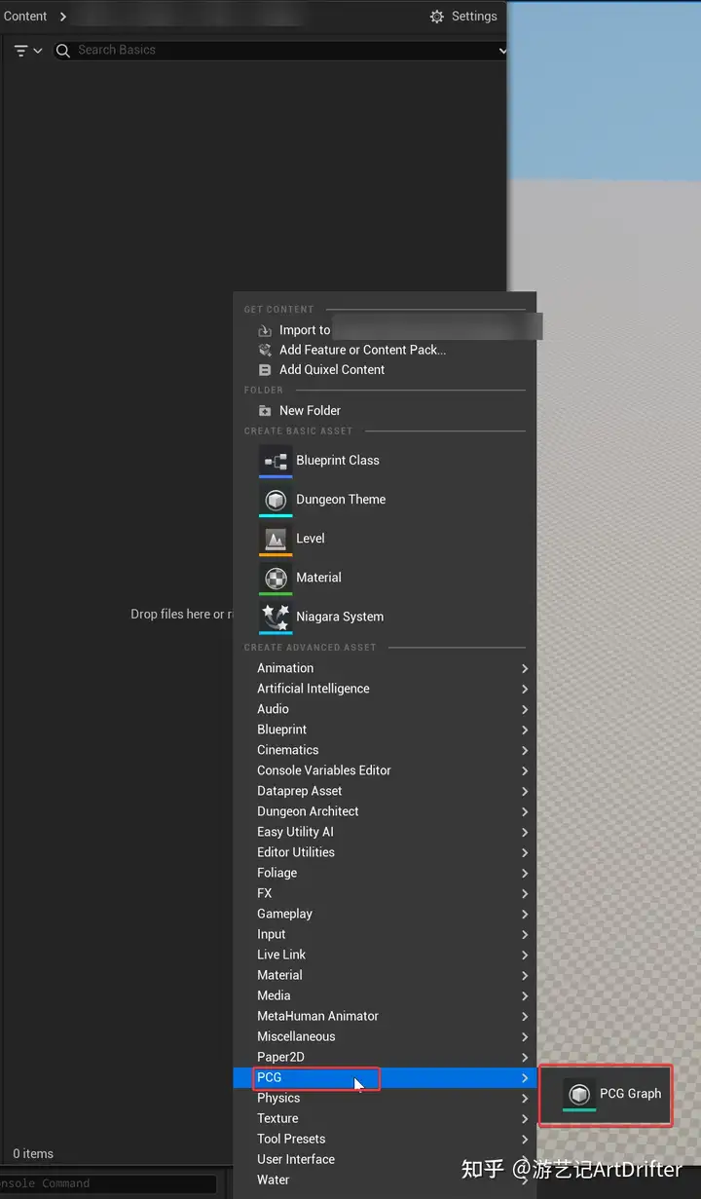Click the search magnifier icon
701x1199 pixels.
click(x=63, y=51)
